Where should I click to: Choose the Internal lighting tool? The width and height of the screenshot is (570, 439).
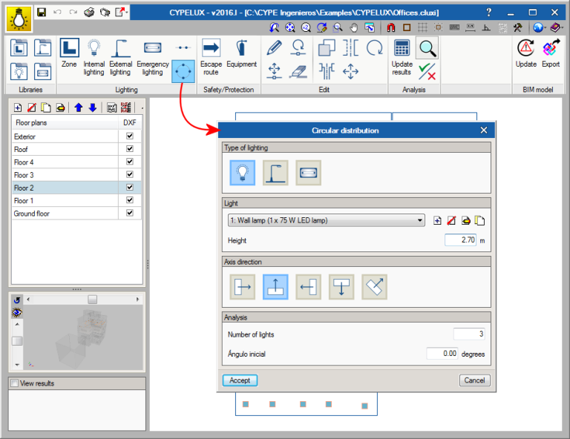[94, 57]
